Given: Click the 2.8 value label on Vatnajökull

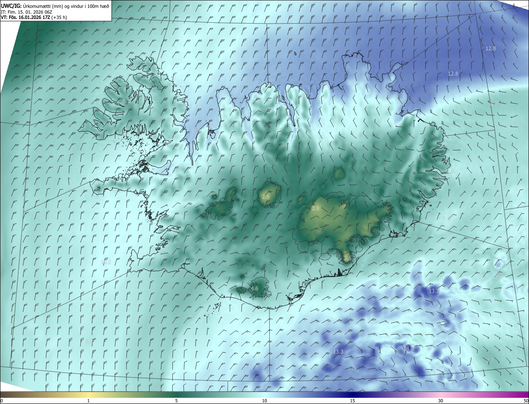Looking at the screenshot, I should click(x=315, y=209).
